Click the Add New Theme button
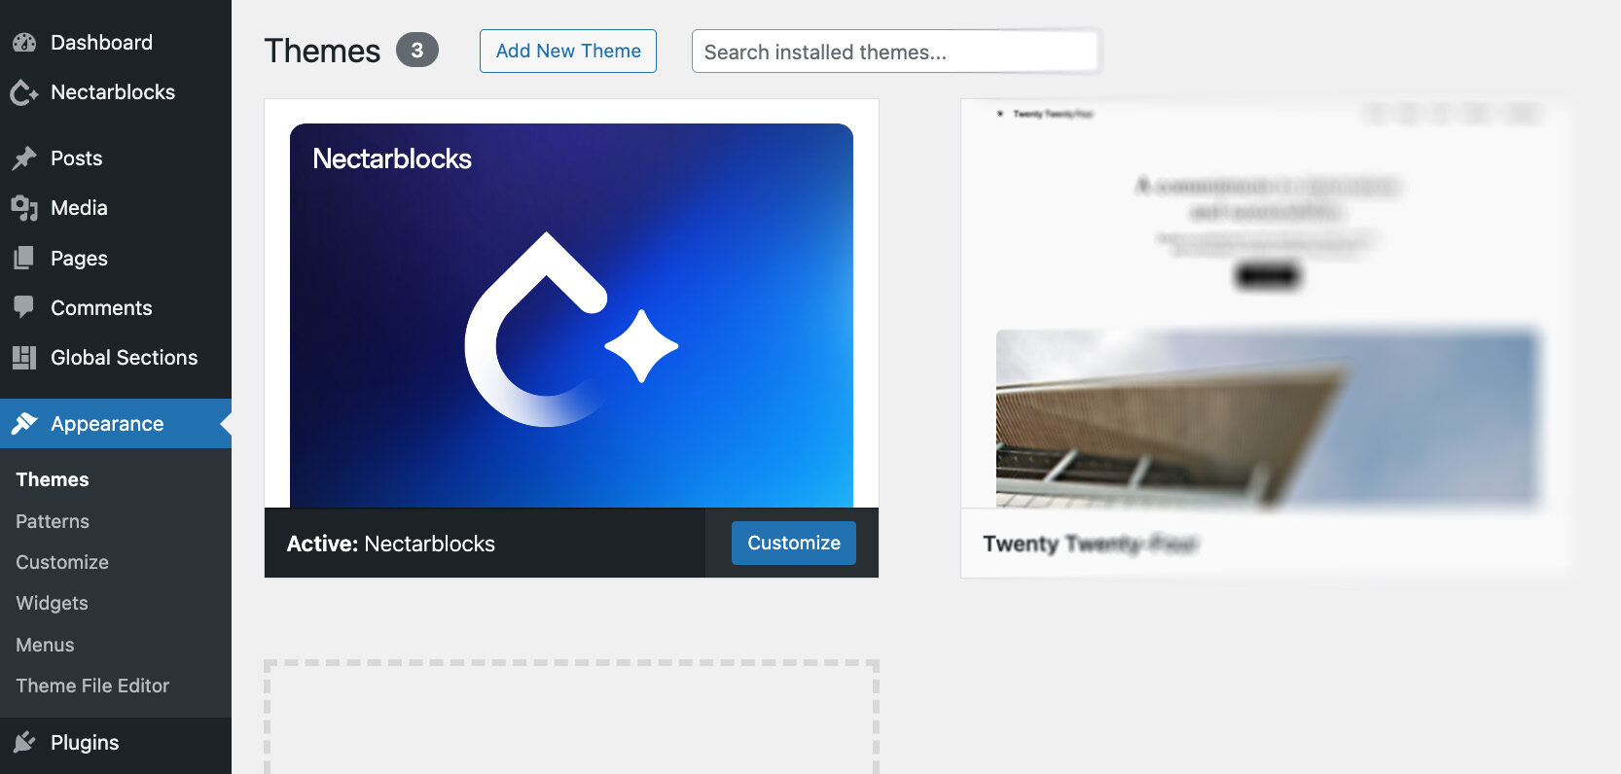Image resolution: width=1621 pixels, height=774 pixels. pyautogui.click(x=568, y=51)
